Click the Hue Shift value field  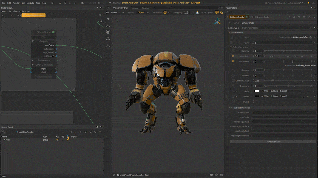pyautogui.click(x=259, y=56)
